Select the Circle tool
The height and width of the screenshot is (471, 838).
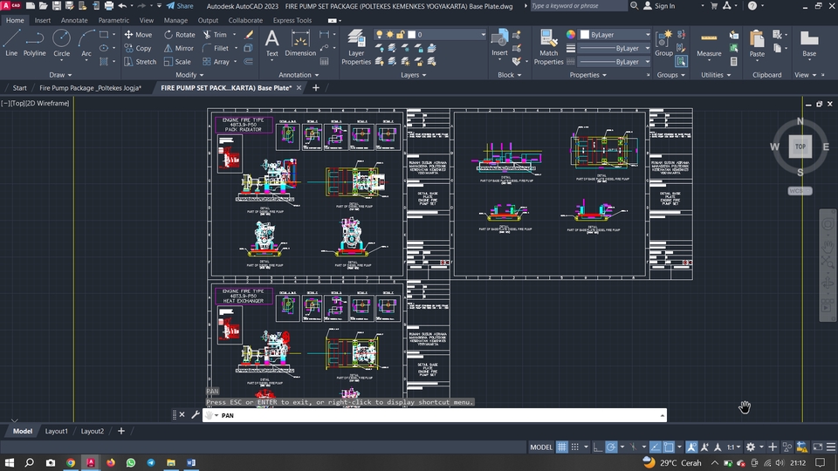tap(61, 43)
